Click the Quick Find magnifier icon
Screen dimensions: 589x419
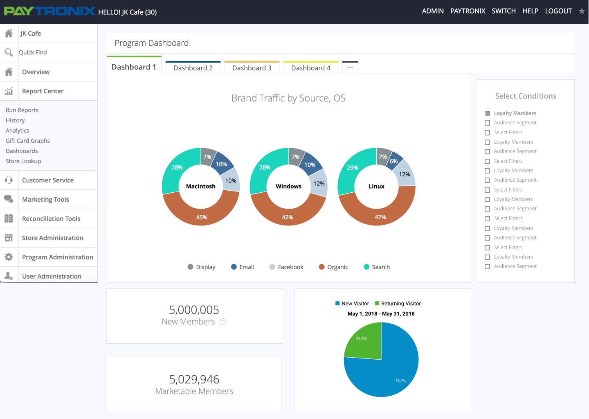(9, 52)
